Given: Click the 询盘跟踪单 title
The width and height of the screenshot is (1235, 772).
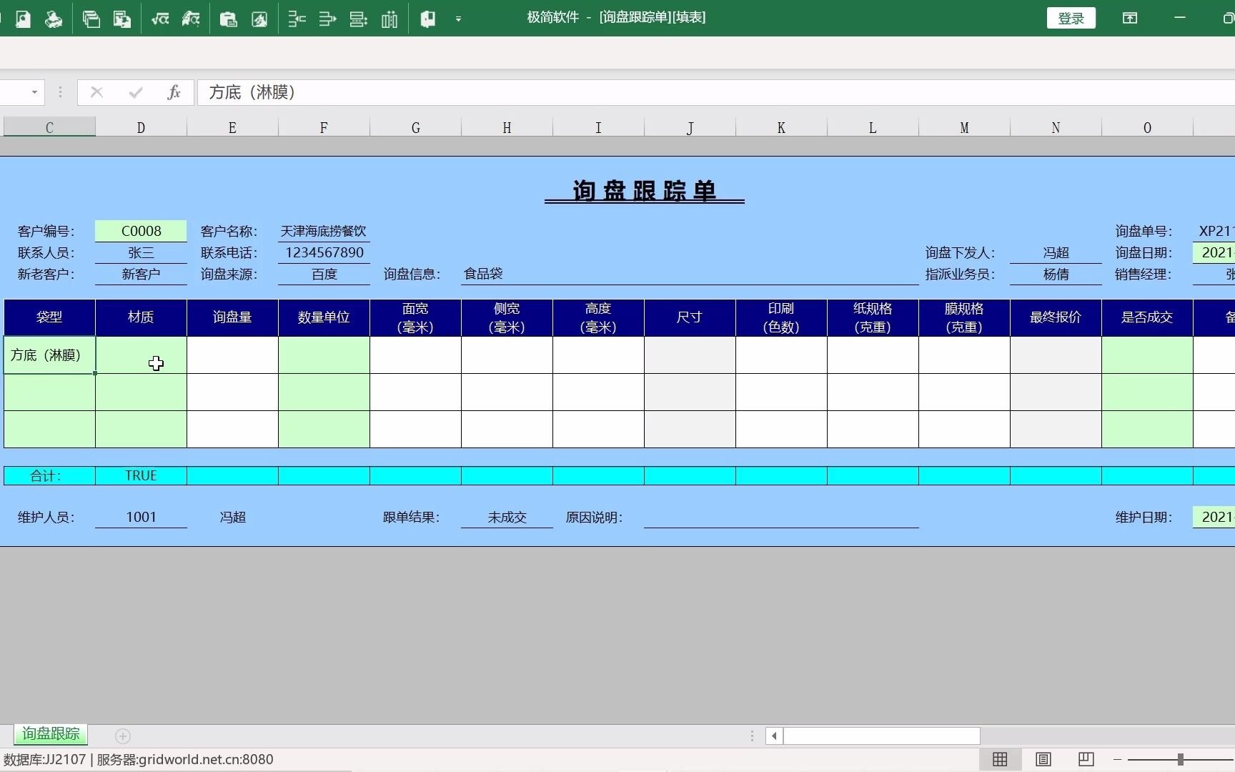Looking at the screenshot, I should coord(644,191).
